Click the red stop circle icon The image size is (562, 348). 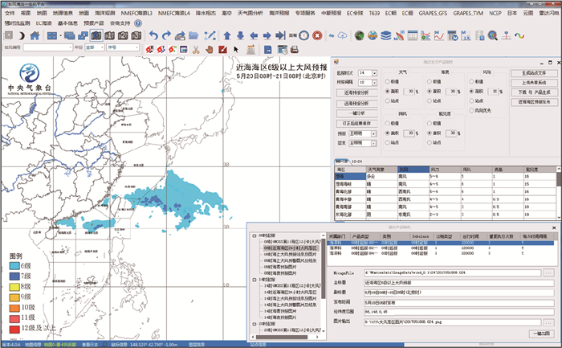coord(317,35)
